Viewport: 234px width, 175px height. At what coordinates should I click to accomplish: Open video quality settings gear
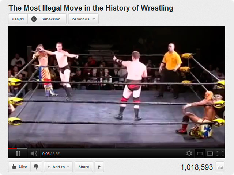tap(189, 153)
